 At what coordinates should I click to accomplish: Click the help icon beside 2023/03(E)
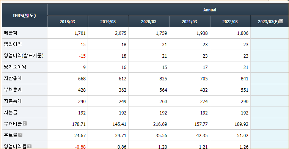(281, 21)
